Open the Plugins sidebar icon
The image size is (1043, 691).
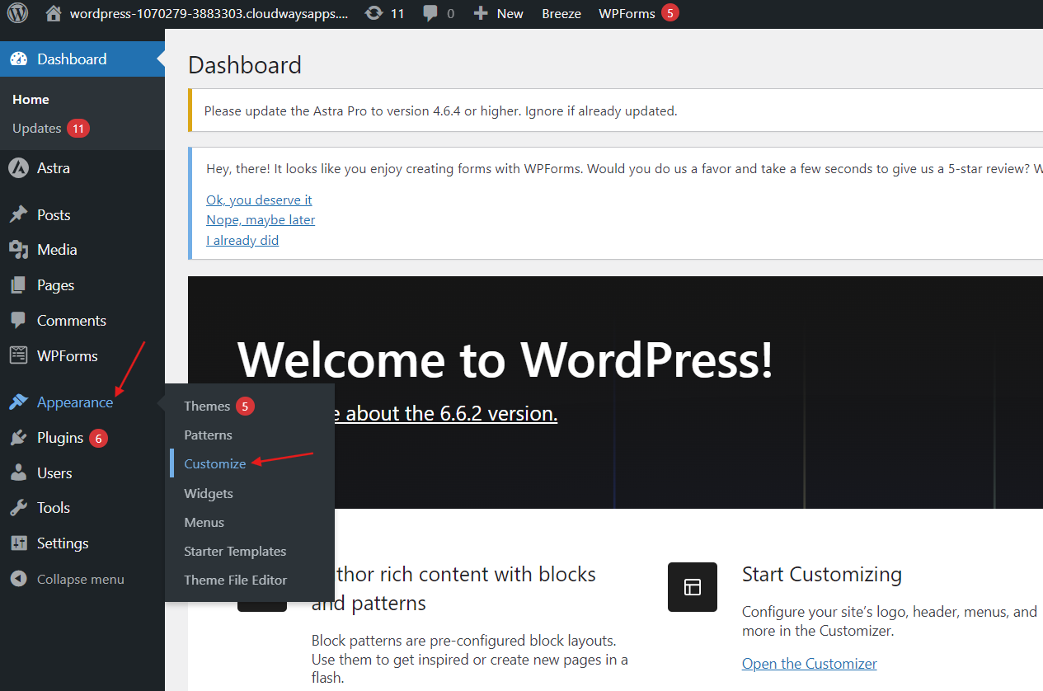pos(18,437)
